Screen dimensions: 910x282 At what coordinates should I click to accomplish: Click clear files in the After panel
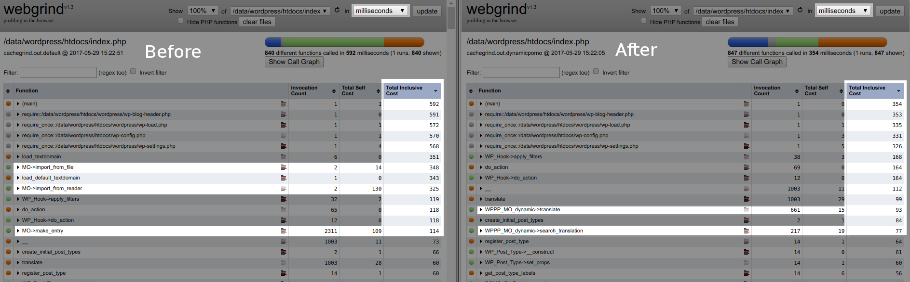(720, 22)
